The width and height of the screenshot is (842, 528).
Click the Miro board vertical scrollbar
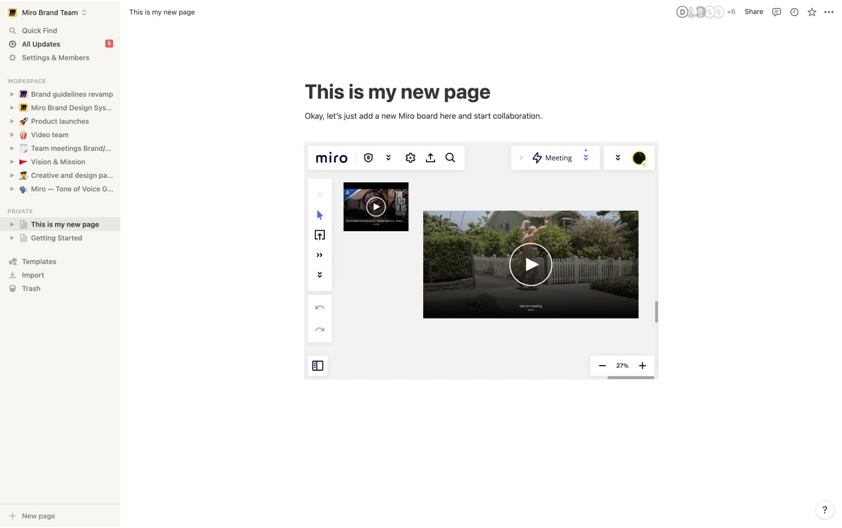tap(656, 312)
